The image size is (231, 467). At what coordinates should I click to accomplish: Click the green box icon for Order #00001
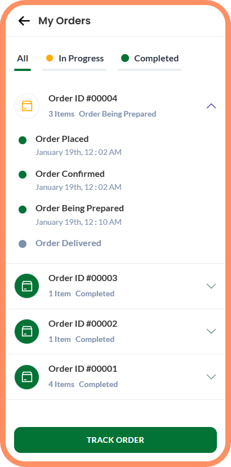tap(27, 377)
